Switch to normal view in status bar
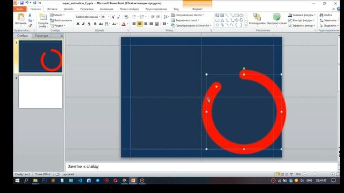344x193 pixels. pos(278,174)
